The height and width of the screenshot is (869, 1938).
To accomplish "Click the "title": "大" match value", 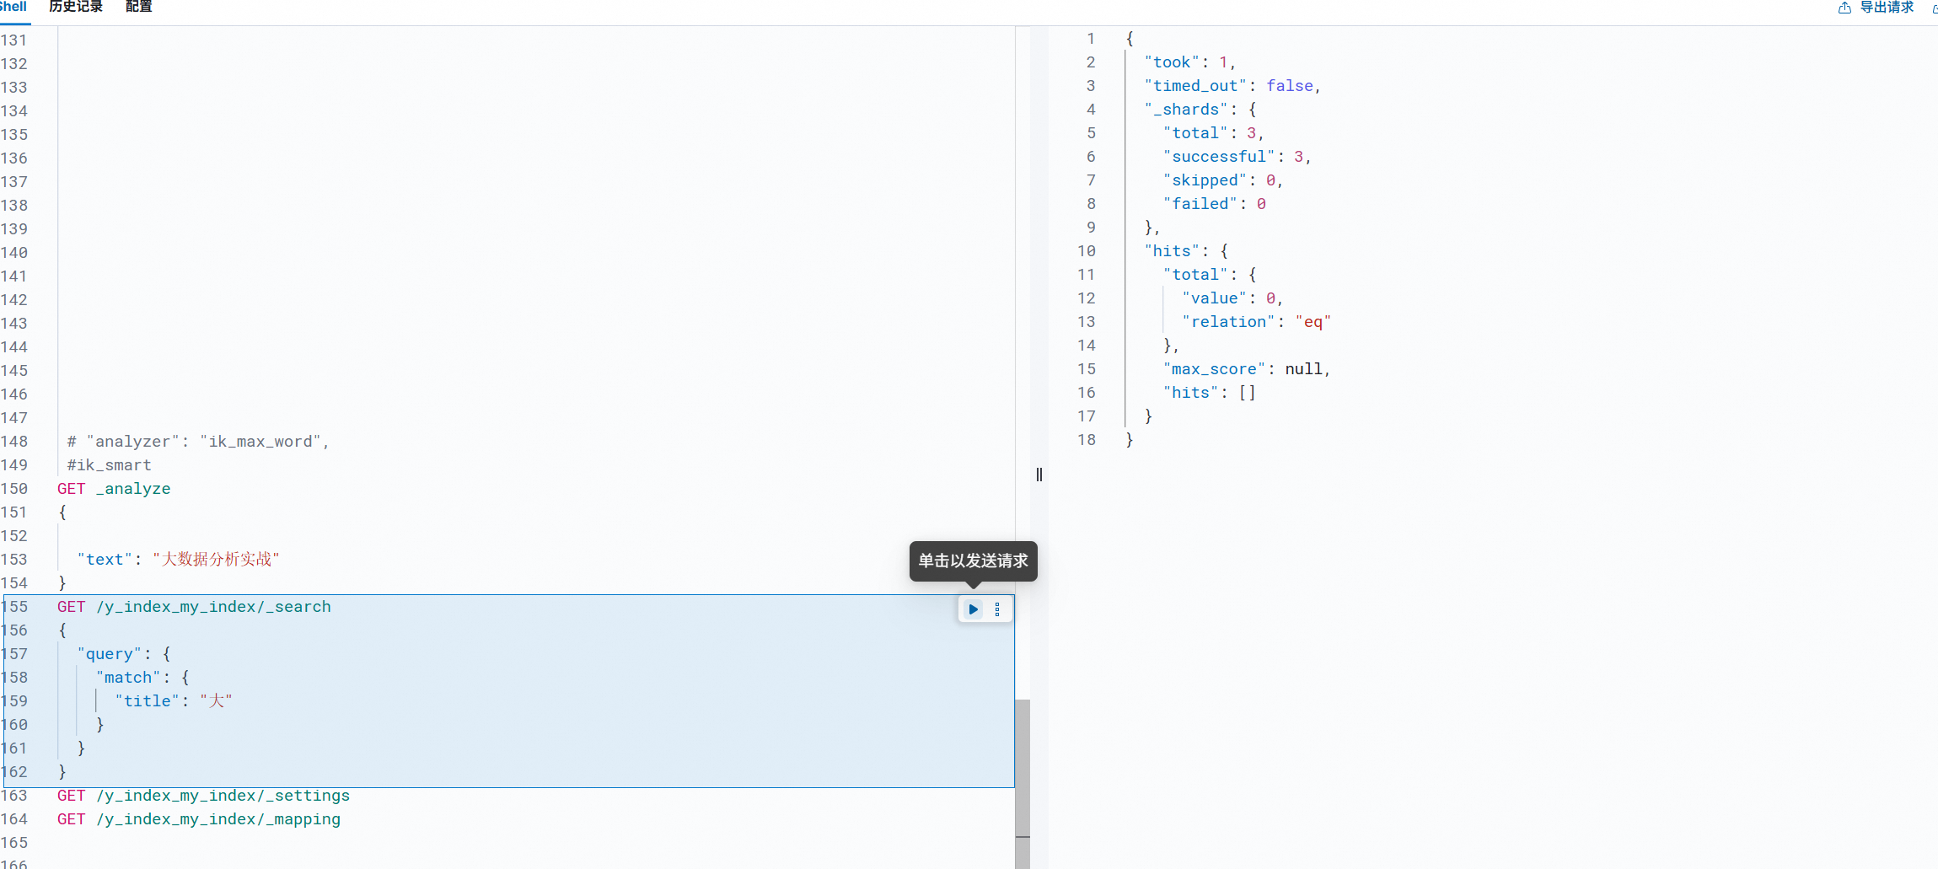I will (x=174, y=700).
